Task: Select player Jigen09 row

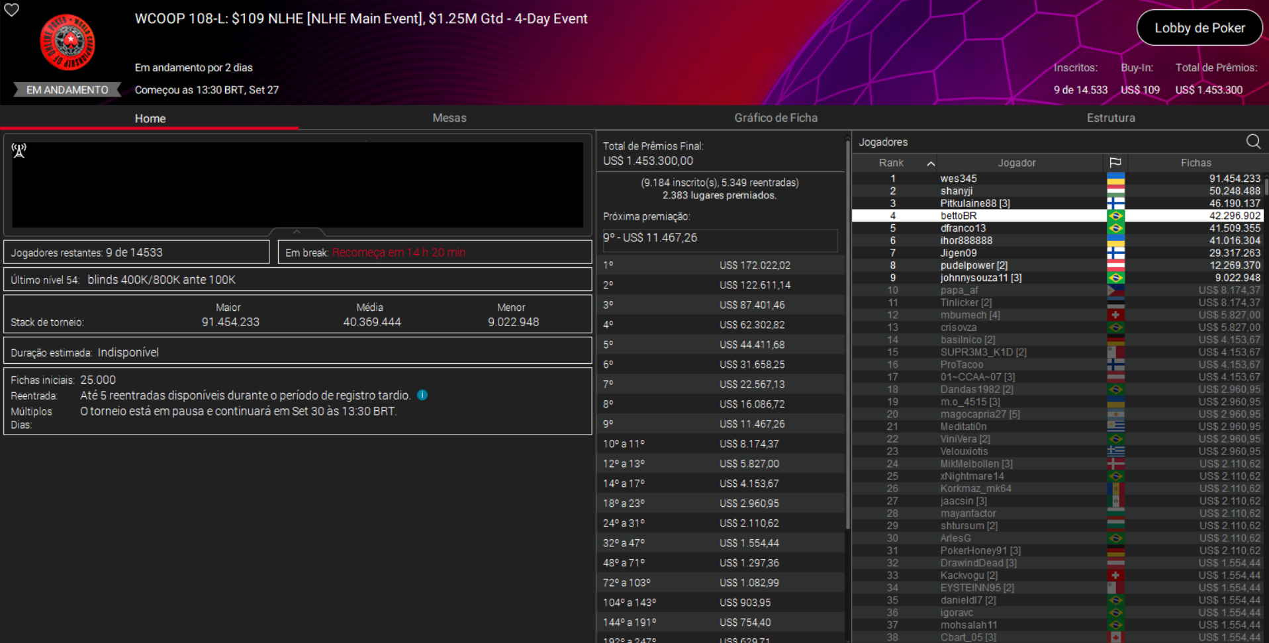Action: coord(1058,253)
